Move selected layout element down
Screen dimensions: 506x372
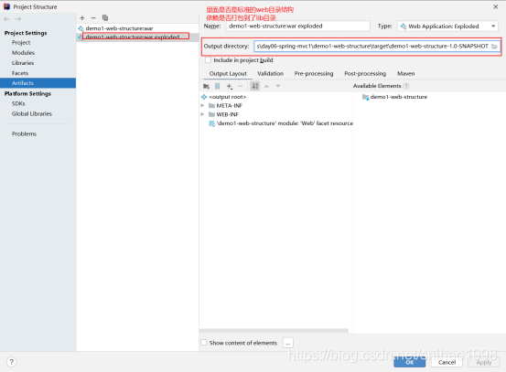(278, 86)
